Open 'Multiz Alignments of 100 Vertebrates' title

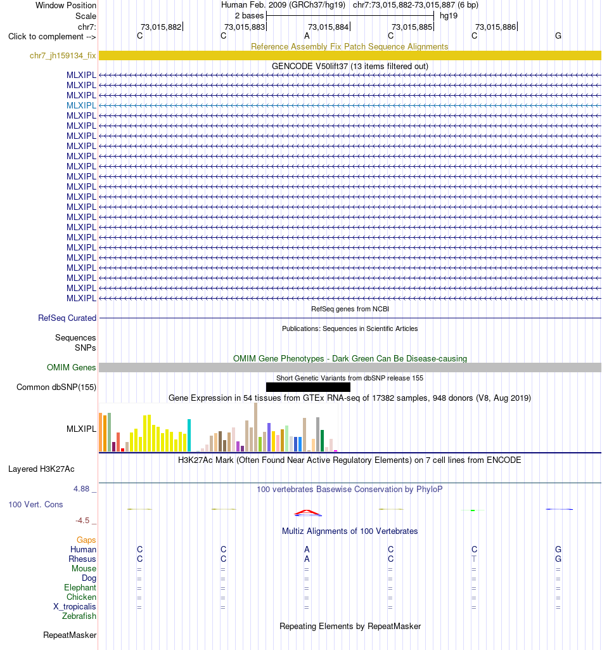point(350,531)
